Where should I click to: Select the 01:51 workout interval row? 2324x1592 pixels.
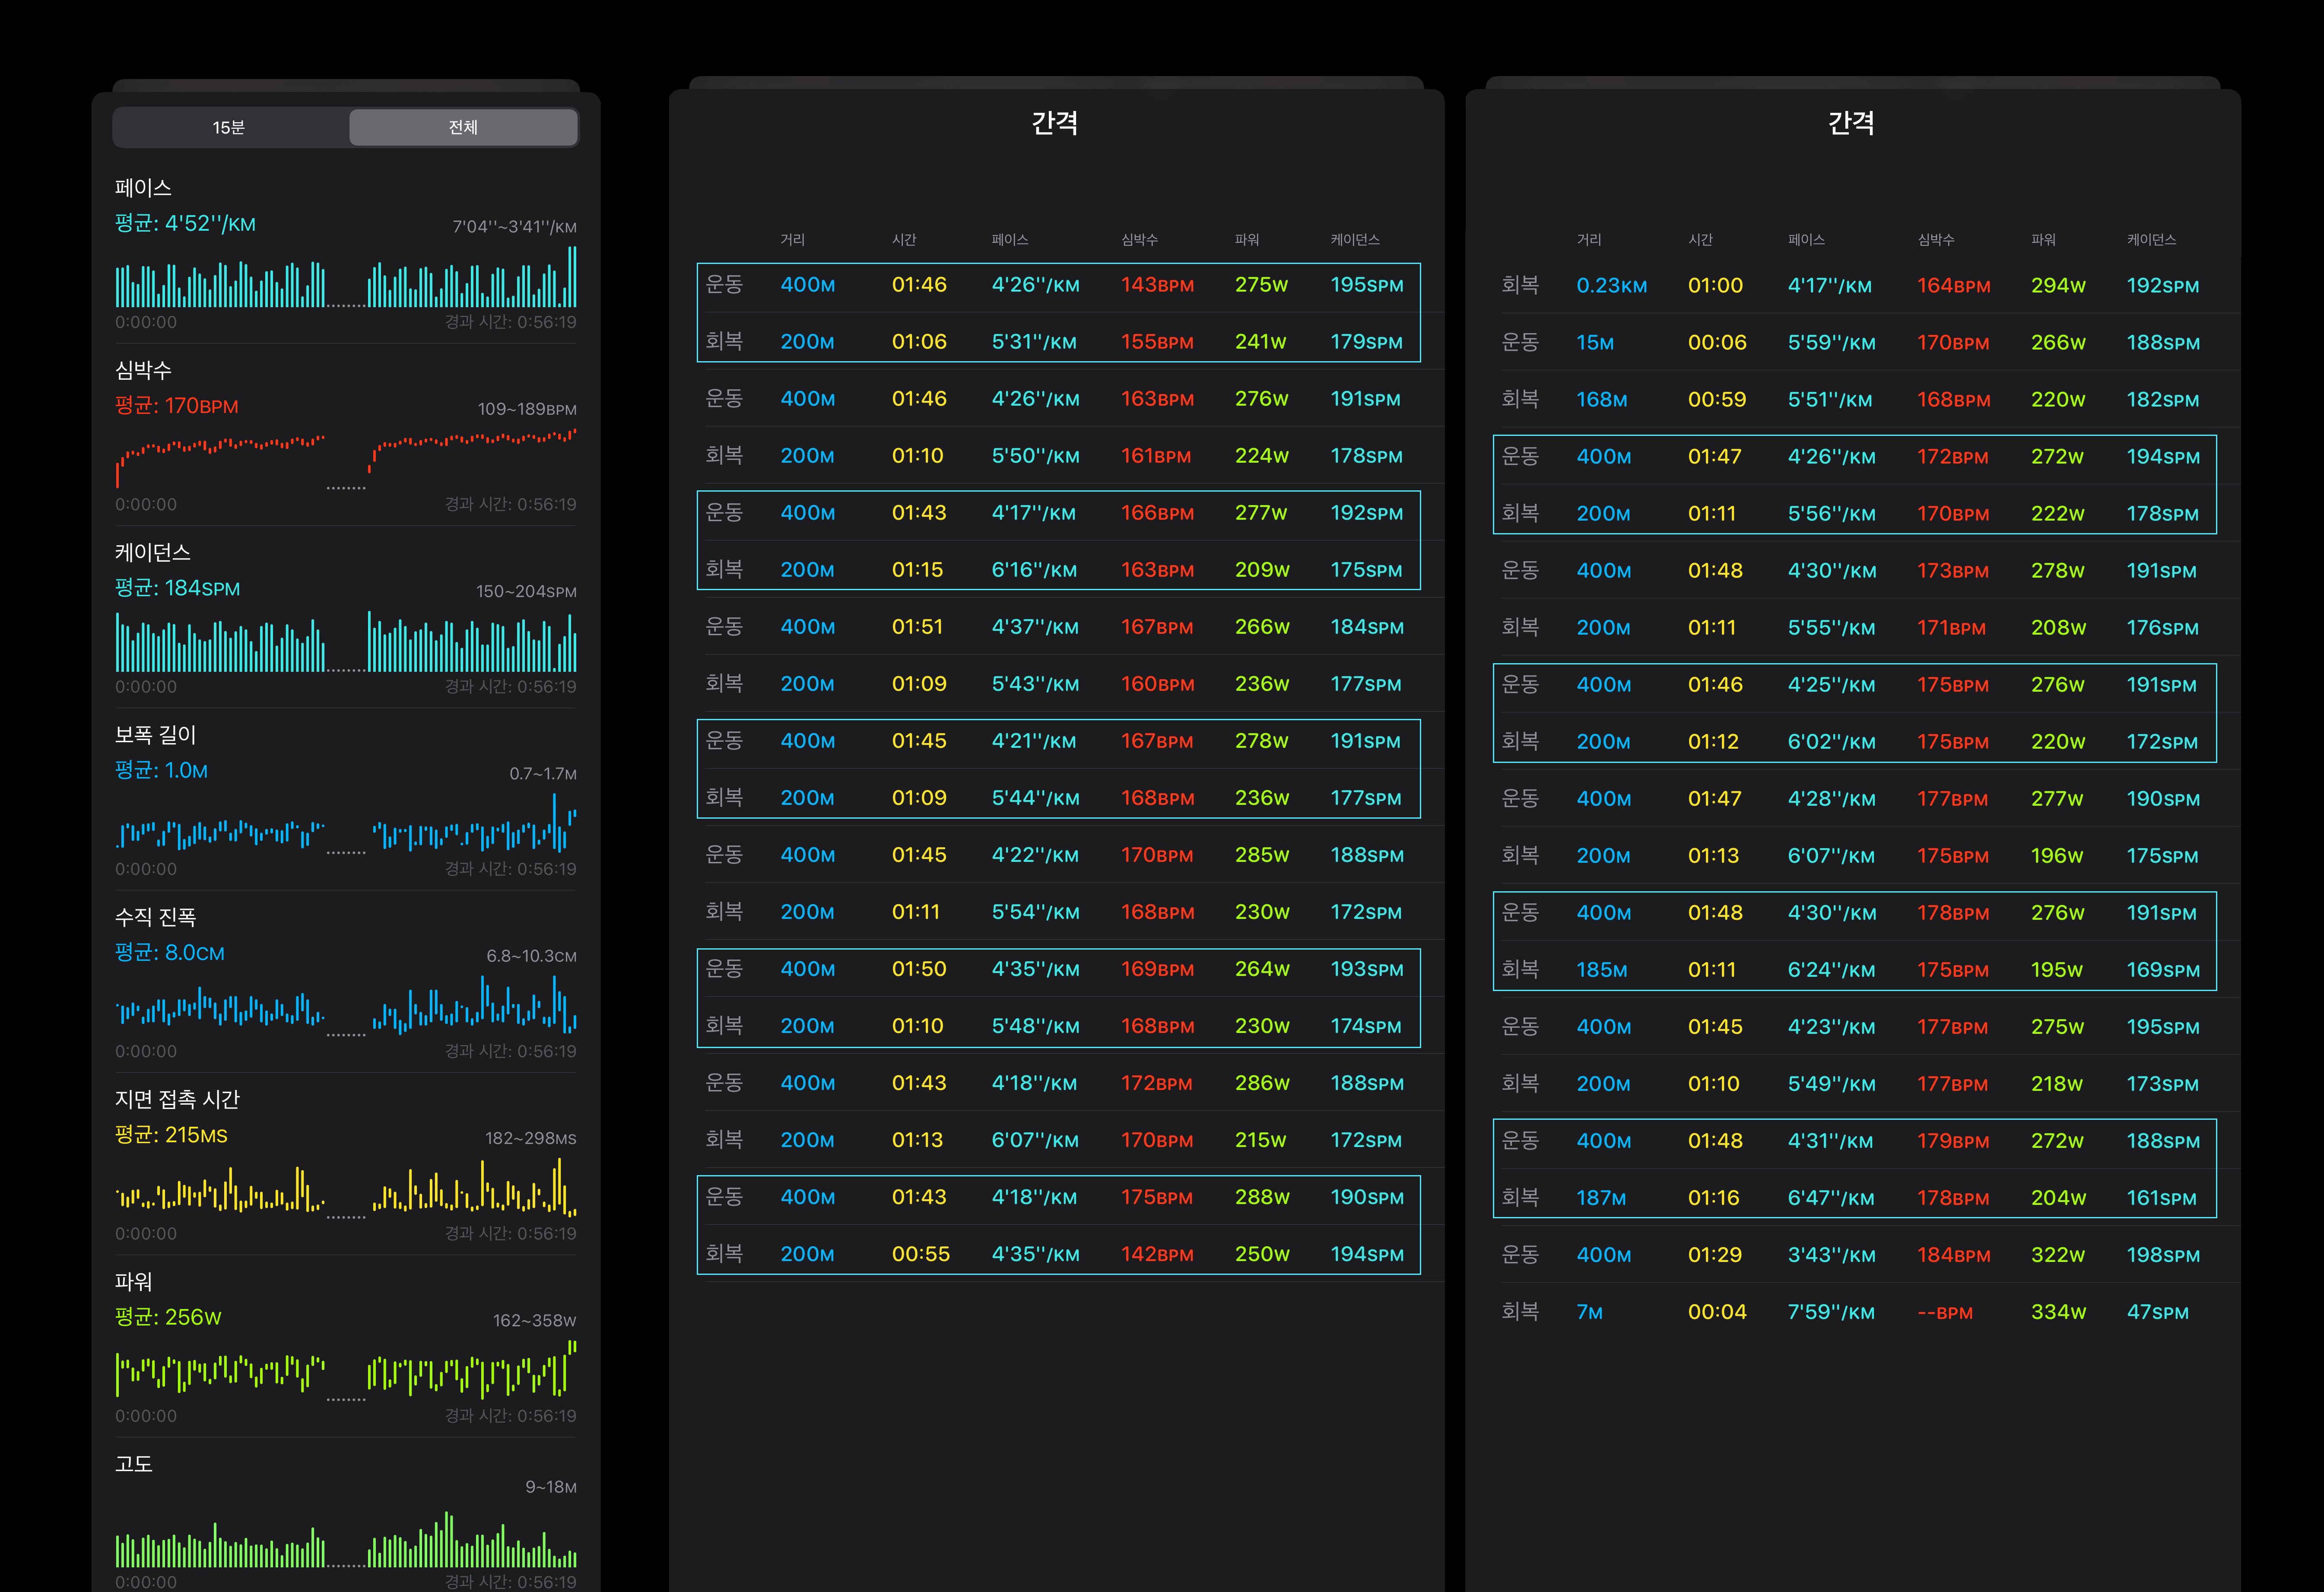pos(1058,627)
